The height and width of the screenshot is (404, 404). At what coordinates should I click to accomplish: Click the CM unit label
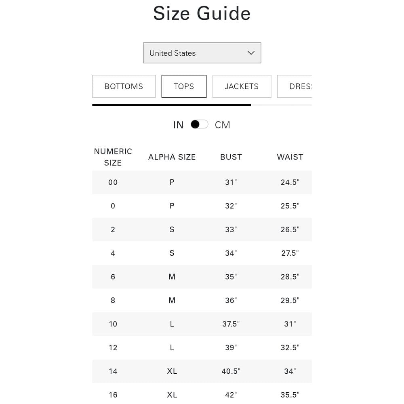222,125
